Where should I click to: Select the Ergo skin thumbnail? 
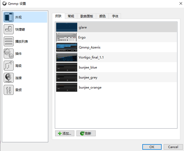pyautogui.click(x=66, y=37)
